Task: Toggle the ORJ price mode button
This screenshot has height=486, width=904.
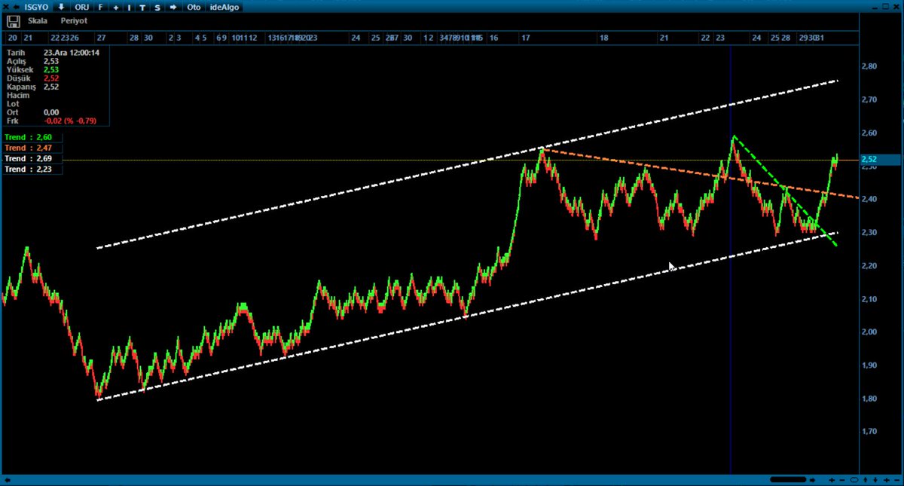Action: [x=81, y=8]
